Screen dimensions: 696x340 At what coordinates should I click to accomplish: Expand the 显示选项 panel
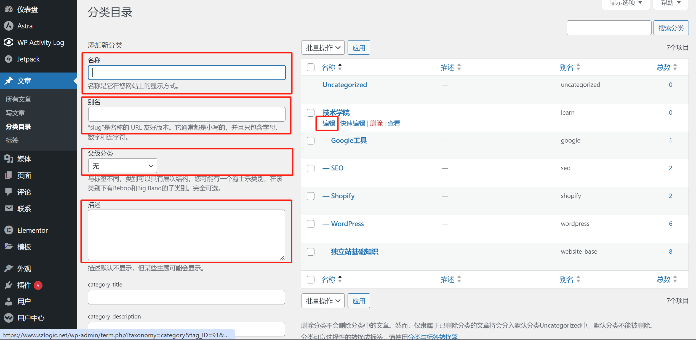pos(625,3)
